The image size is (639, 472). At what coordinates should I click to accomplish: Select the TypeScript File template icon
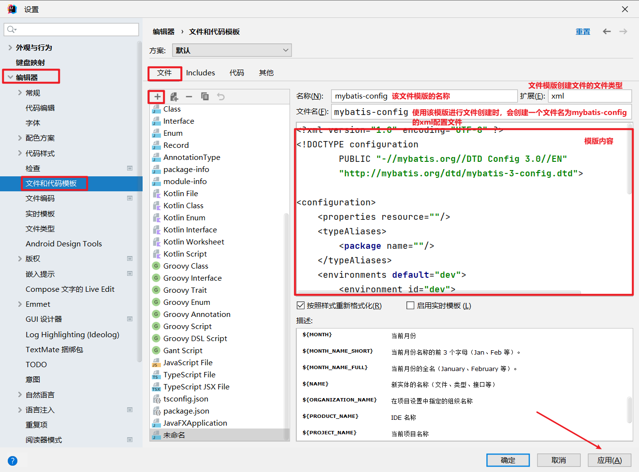click(x=156, y=374)
